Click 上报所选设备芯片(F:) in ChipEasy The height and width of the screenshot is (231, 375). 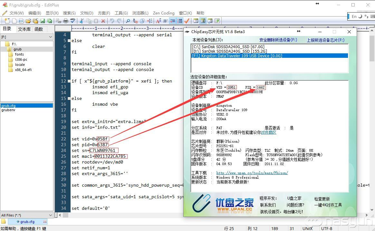point(325,40)
